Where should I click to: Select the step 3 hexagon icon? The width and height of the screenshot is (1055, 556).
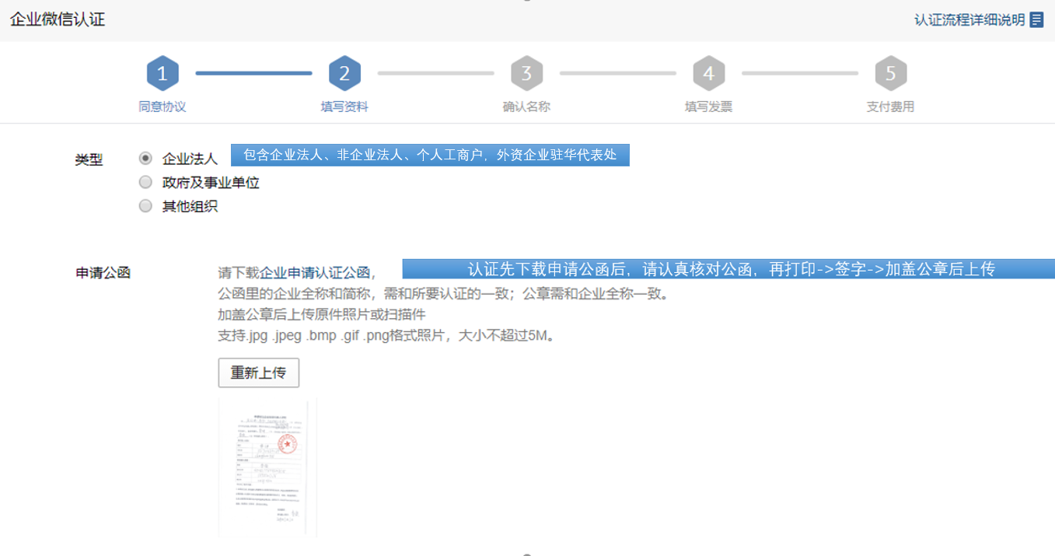[x=526, y=74]
